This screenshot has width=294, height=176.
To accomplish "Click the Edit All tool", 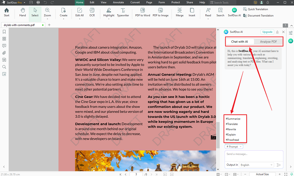I will click(x=79, y=12).
